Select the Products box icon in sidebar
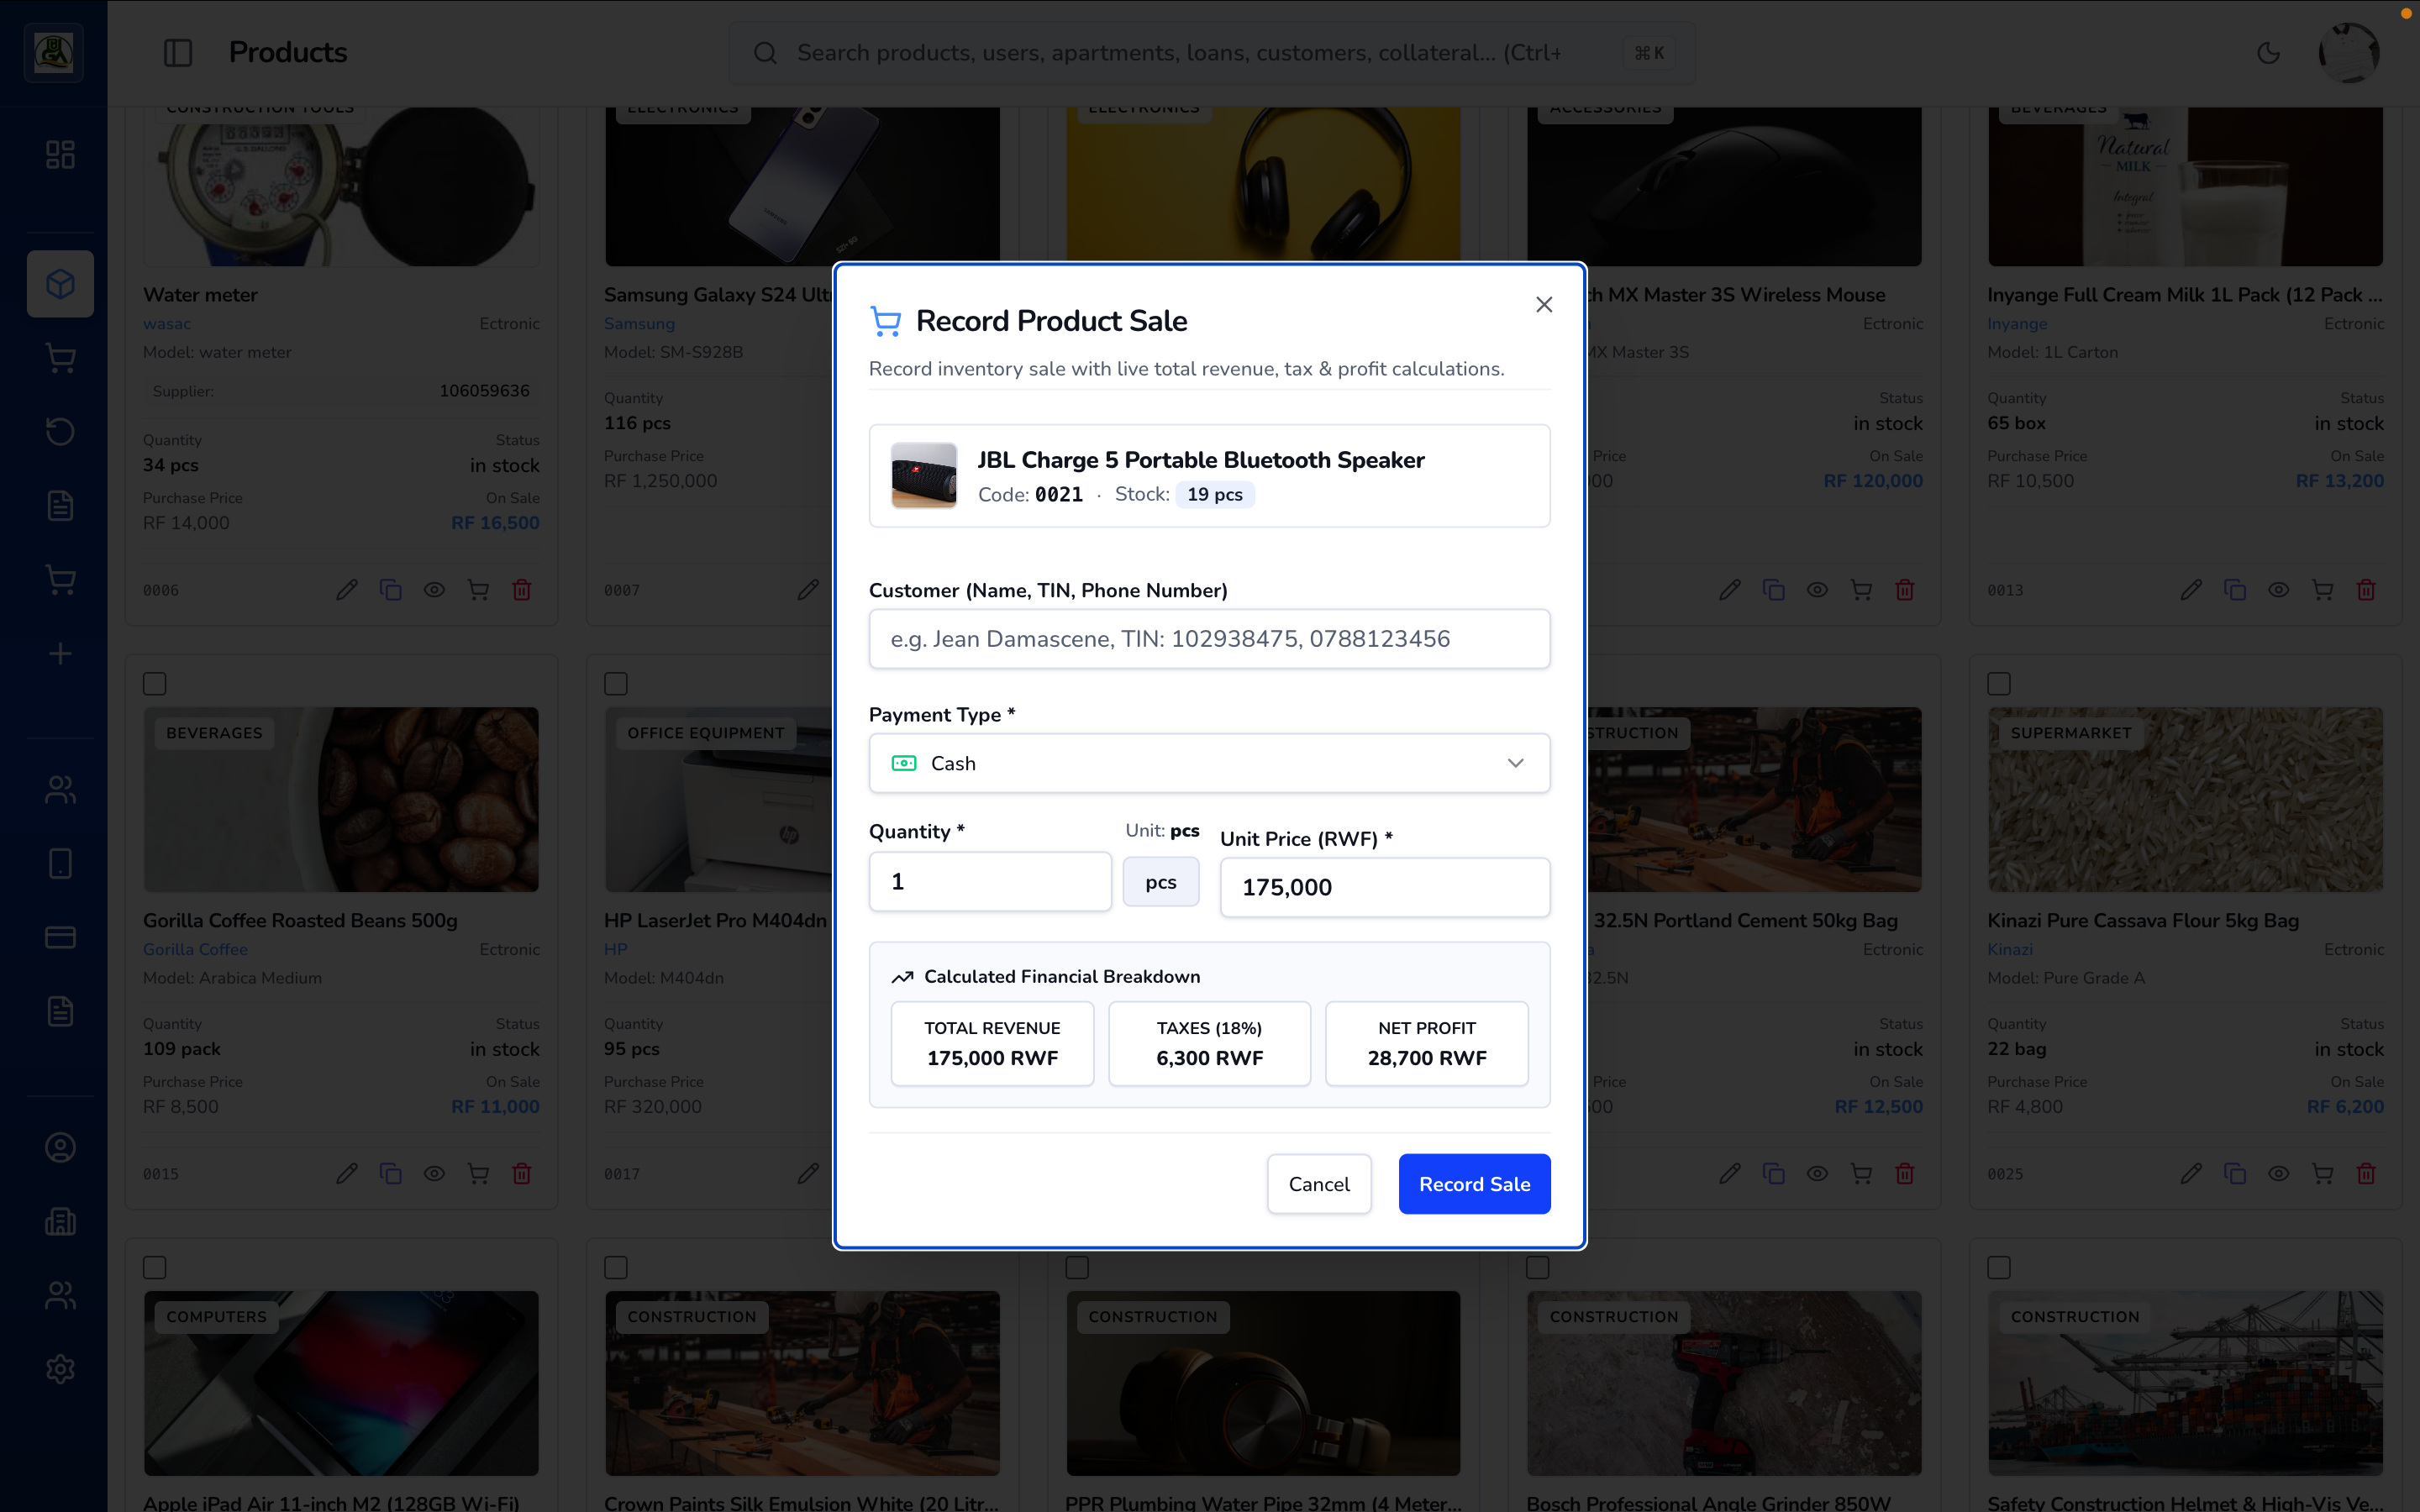2420x1512 pixels. point(60,284)
